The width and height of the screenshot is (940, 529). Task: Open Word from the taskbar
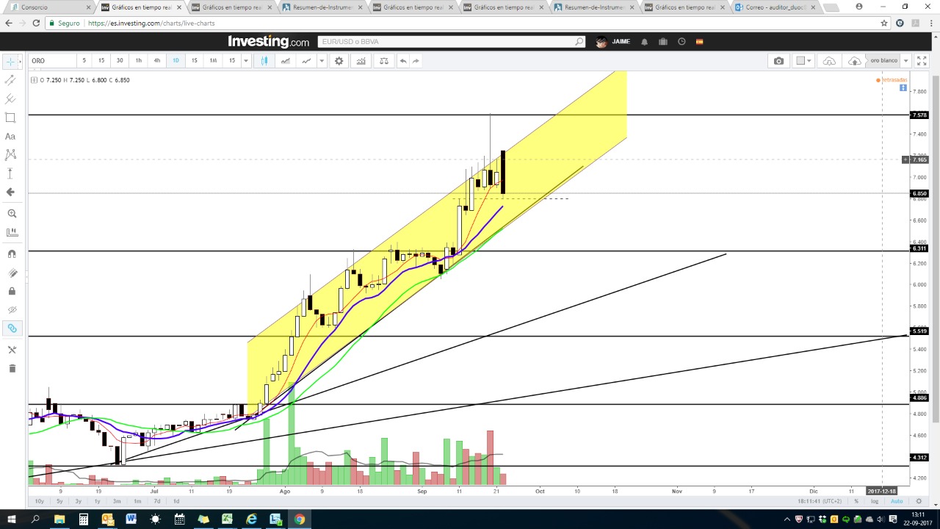pos(131,519)
